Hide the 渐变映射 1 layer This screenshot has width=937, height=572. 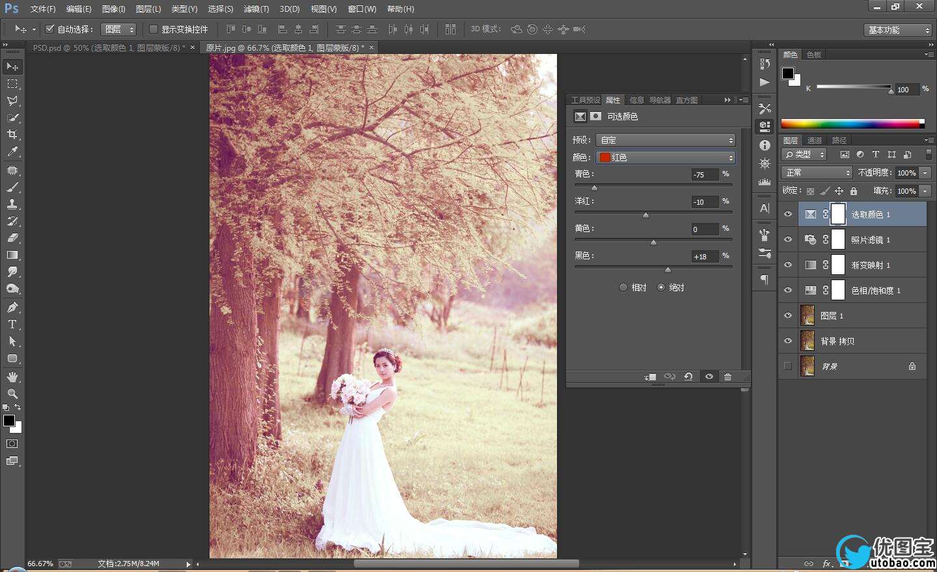pos(788,265)
